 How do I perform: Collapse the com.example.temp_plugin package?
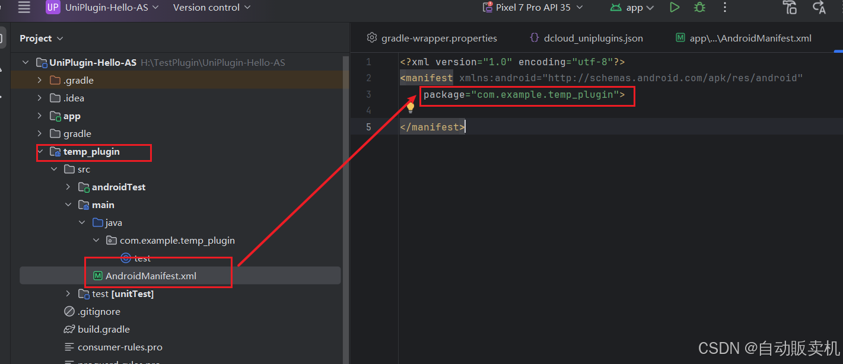[96, 240]
